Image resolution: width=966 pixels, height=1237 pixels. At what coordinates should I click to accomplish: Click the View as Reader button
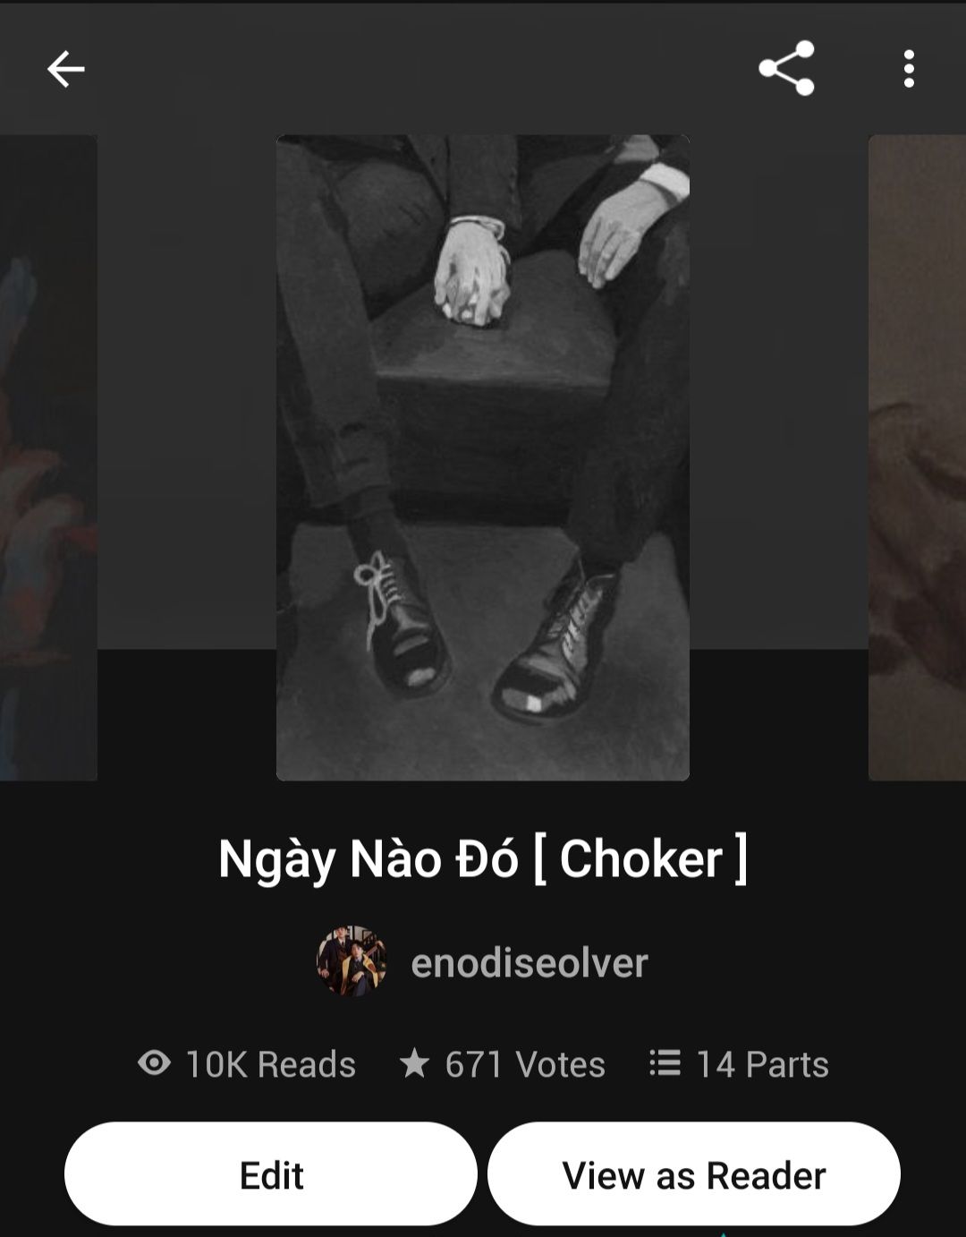click(x=693, y=1174)
